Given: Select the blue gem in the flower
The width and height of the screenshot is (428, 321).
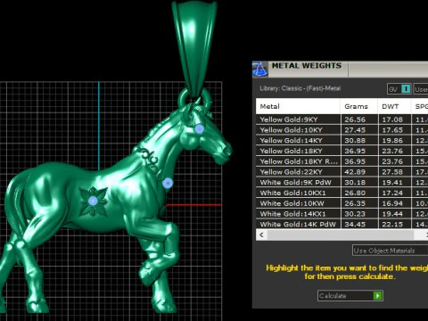Looking at the screenshot, I should (93, 201).
